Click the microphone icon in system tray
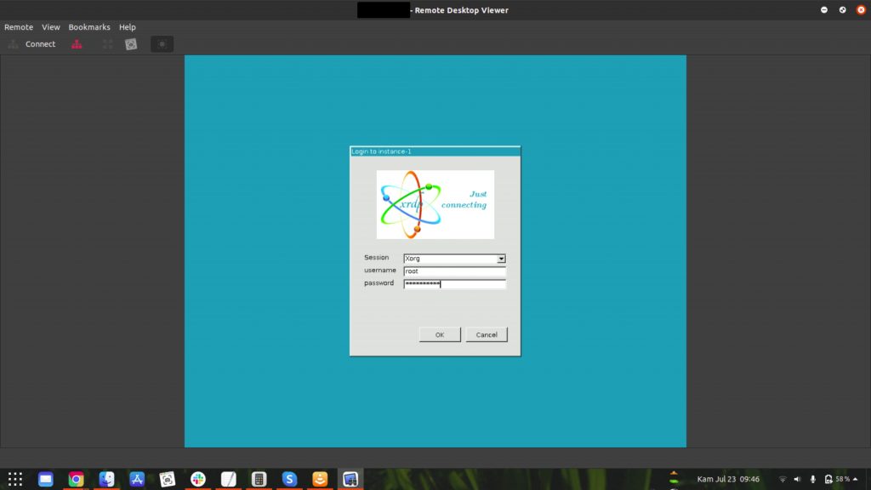The width and height of the screenshot is (871, 490). pos(812,479)
